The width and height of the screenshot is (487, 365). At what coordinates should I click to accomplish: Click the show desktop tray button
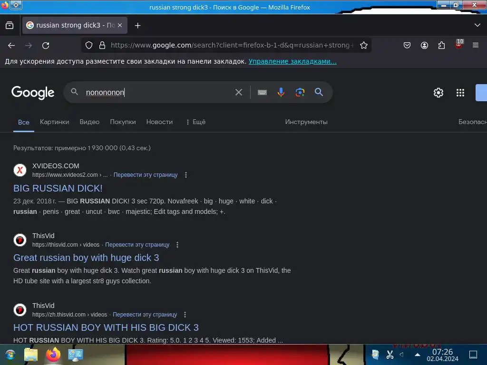[473, 355]
